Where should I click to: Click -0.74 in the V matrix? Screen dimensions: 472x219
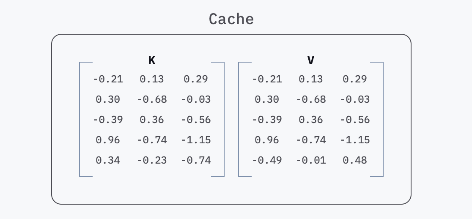(311, 140)
